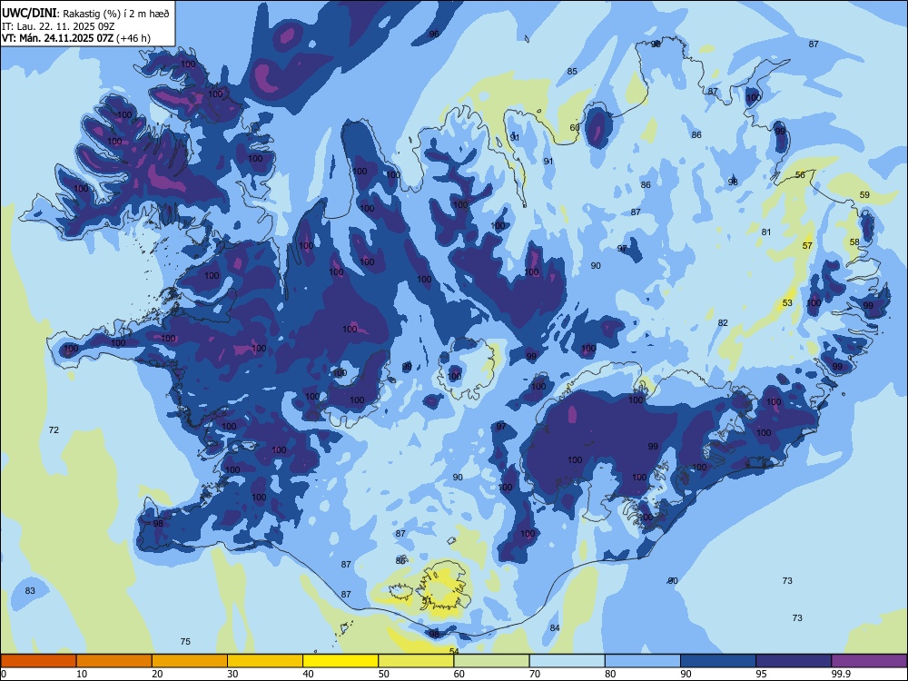908x681 pixels.
Task: Click the legend tick label '95'
Action: pos(762,674)
